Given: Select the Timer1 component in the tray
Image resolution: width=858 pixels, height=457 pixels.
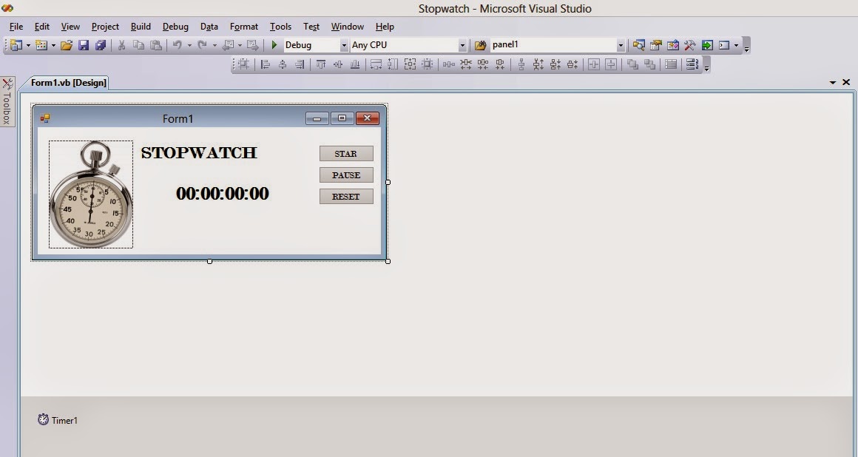Looking at the screenshot, I should click(58, 420).
